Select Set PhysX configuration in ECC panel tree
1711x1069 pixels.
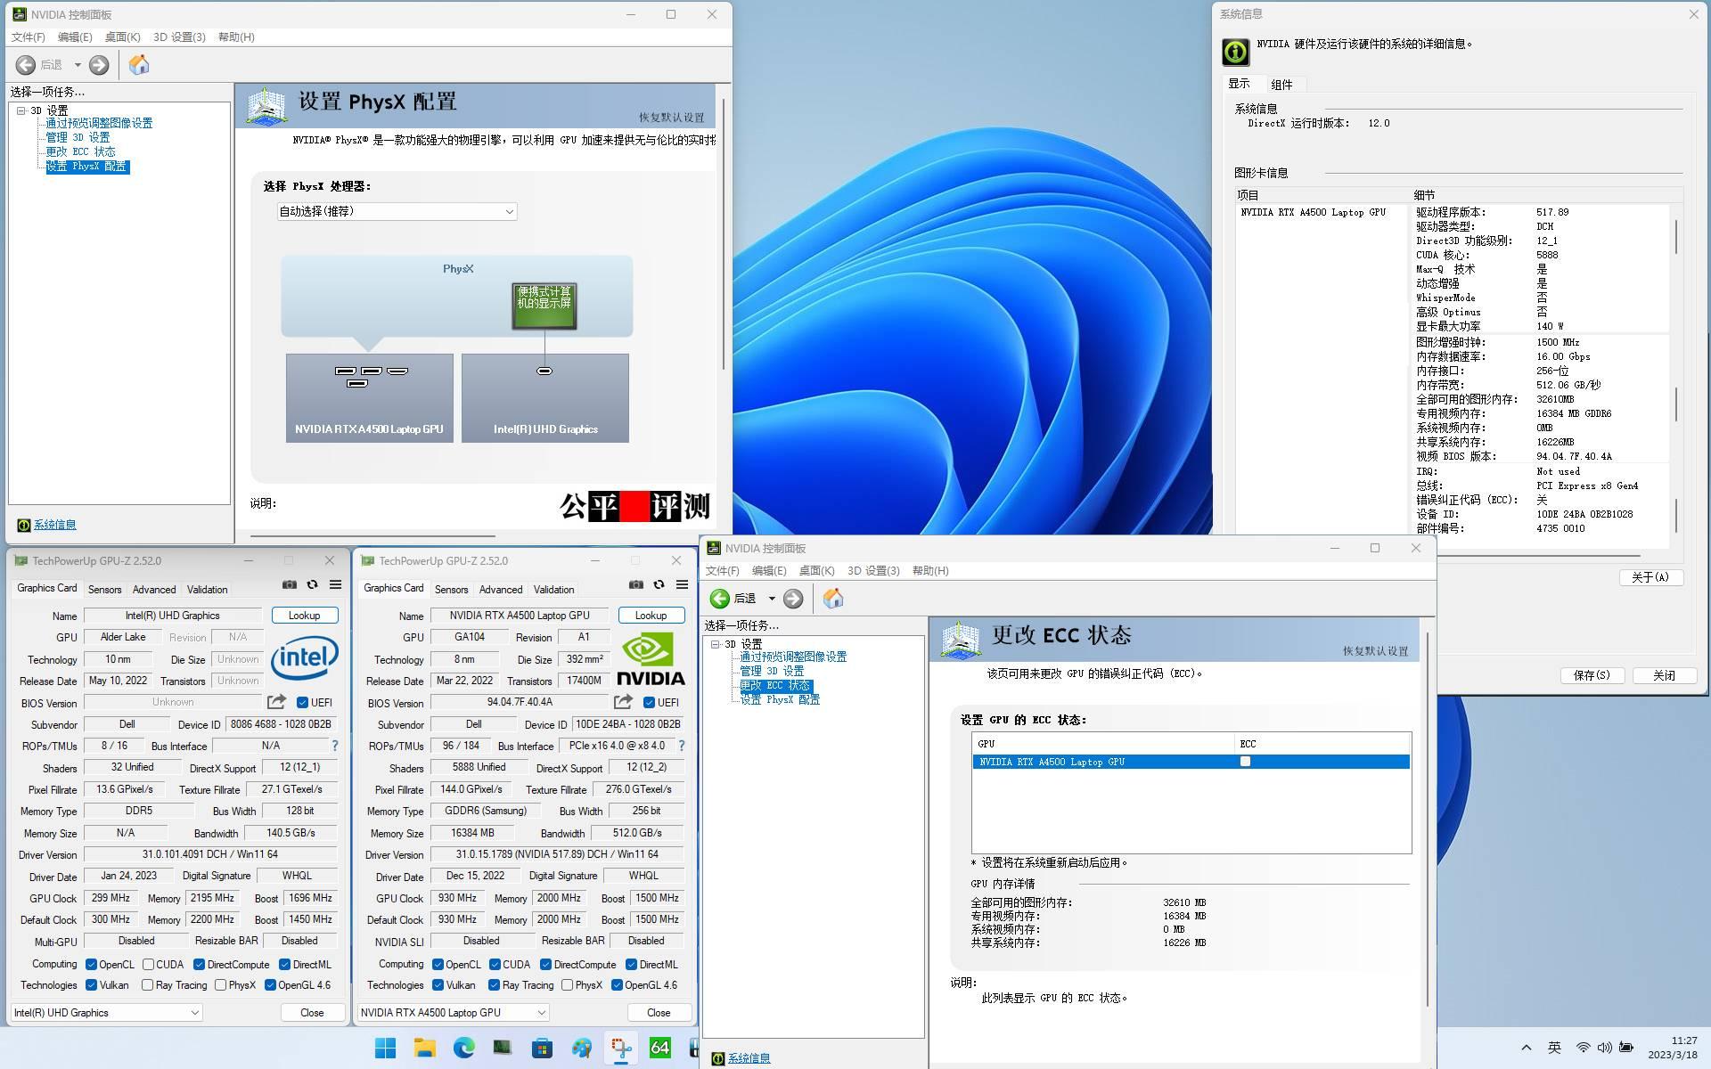pyautogui.click(x=780, y=700)
